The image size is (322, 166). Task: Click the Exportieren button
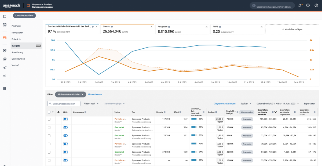tap(310, 103)
